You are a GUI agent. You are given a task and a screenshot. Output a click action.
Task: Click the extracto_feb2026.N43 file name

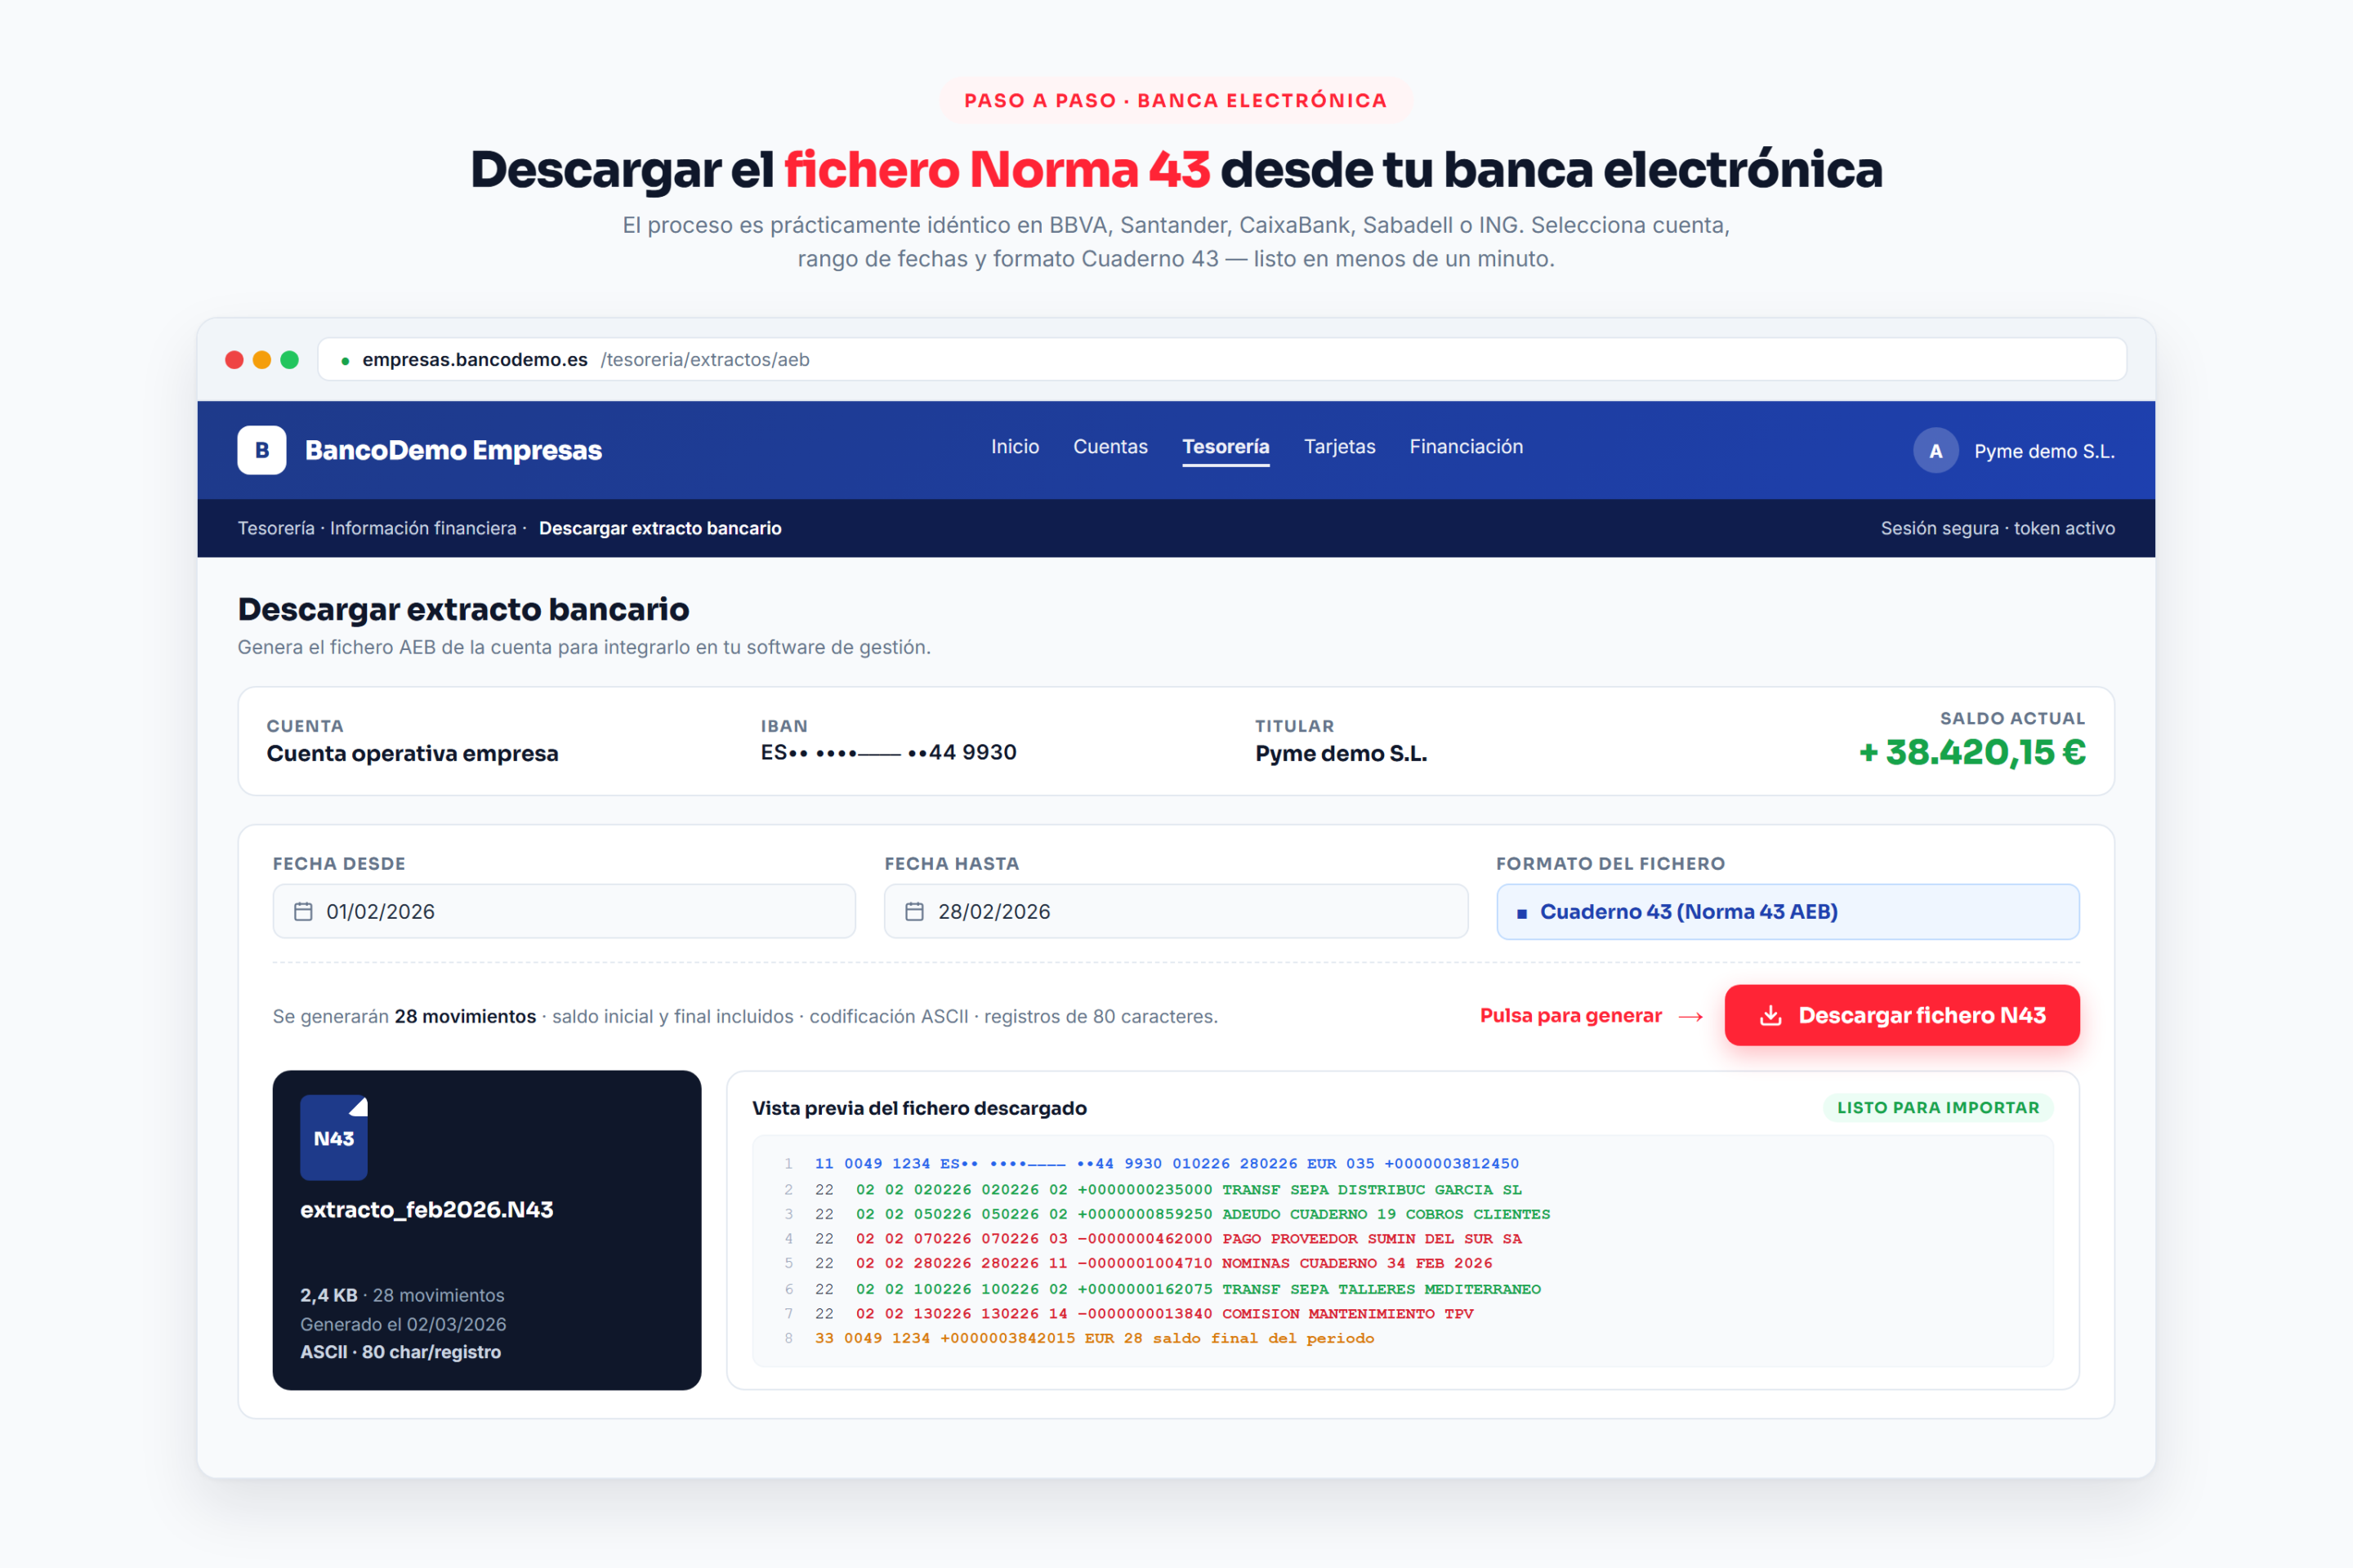pyautogui.click(x=427, y=1210)
